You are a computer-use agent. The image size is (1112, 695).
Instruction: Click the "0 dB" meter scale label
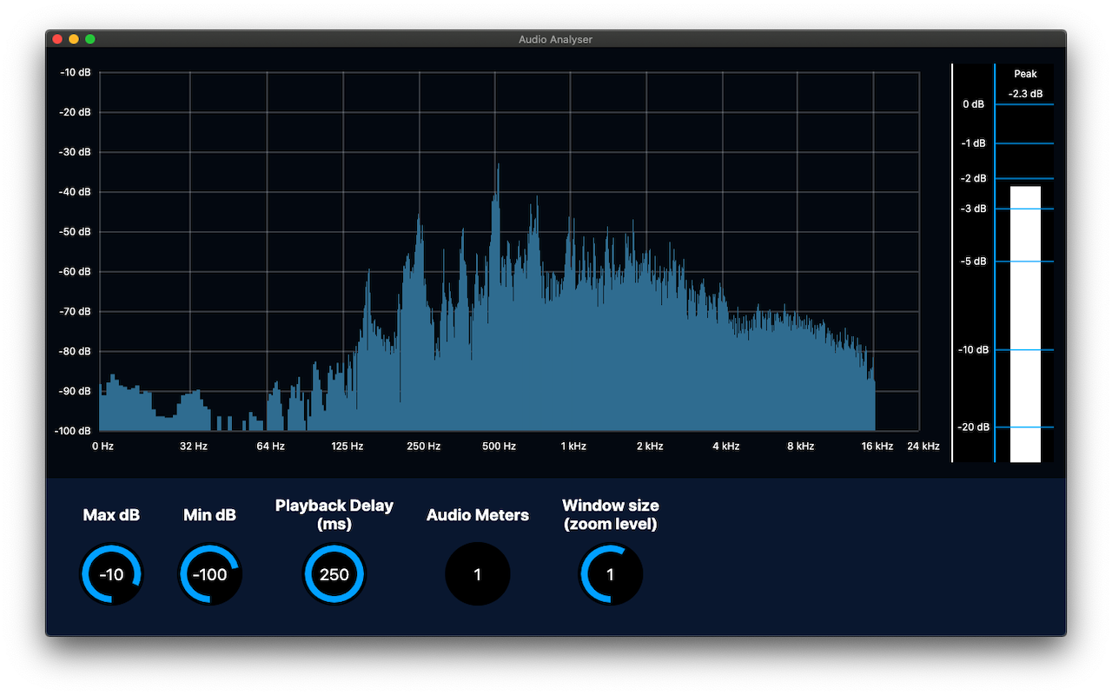[974, 104]
